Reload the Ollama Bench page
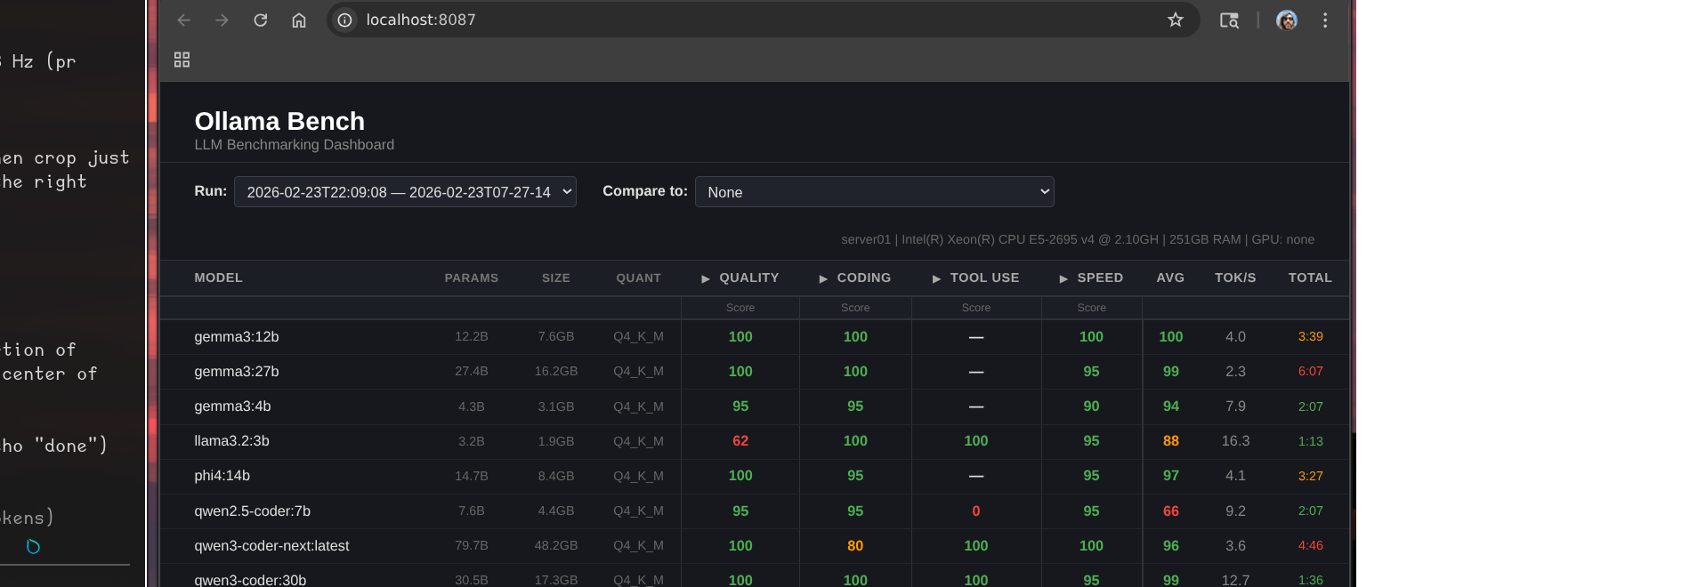Viewport: 1698px width, 587px height. coord(261,20)
